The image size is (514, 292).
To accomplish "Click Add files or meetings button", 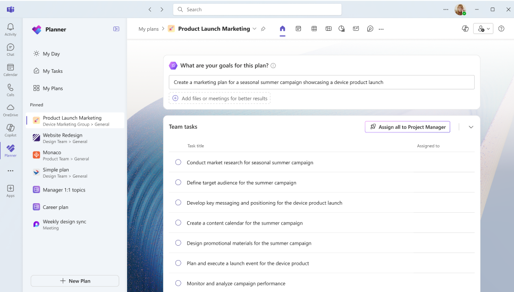I will tap(220, 98).
